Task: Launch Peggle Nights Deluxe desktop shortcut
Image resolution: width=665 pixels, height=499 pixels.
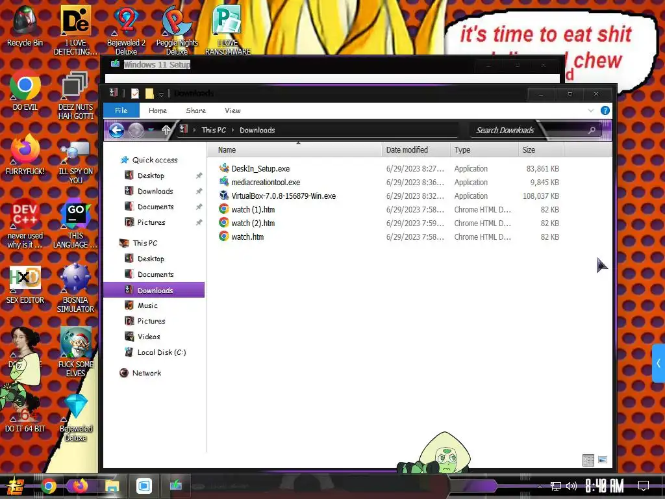Action: tap(177, 31)
